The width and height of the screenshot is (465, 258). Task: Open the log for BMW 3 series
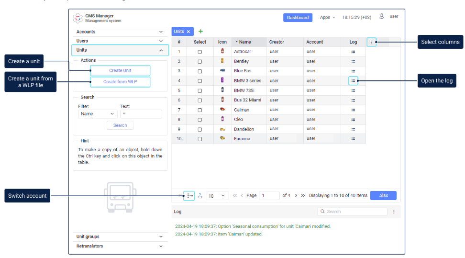353,81
